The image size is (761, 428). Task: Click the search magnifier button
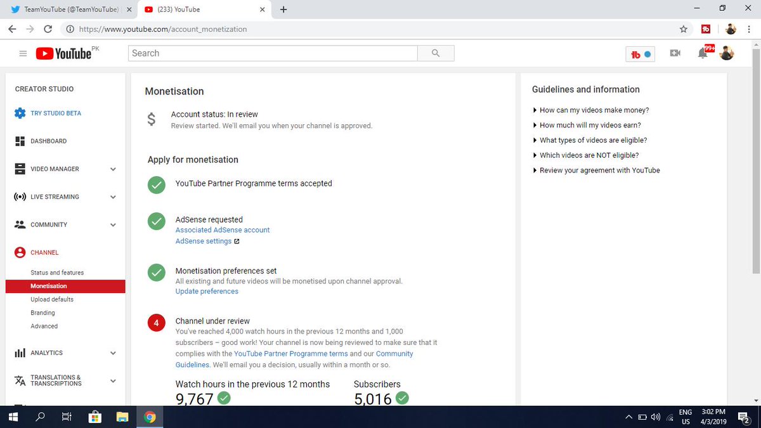pyautogui.click(x=436, y=53)
